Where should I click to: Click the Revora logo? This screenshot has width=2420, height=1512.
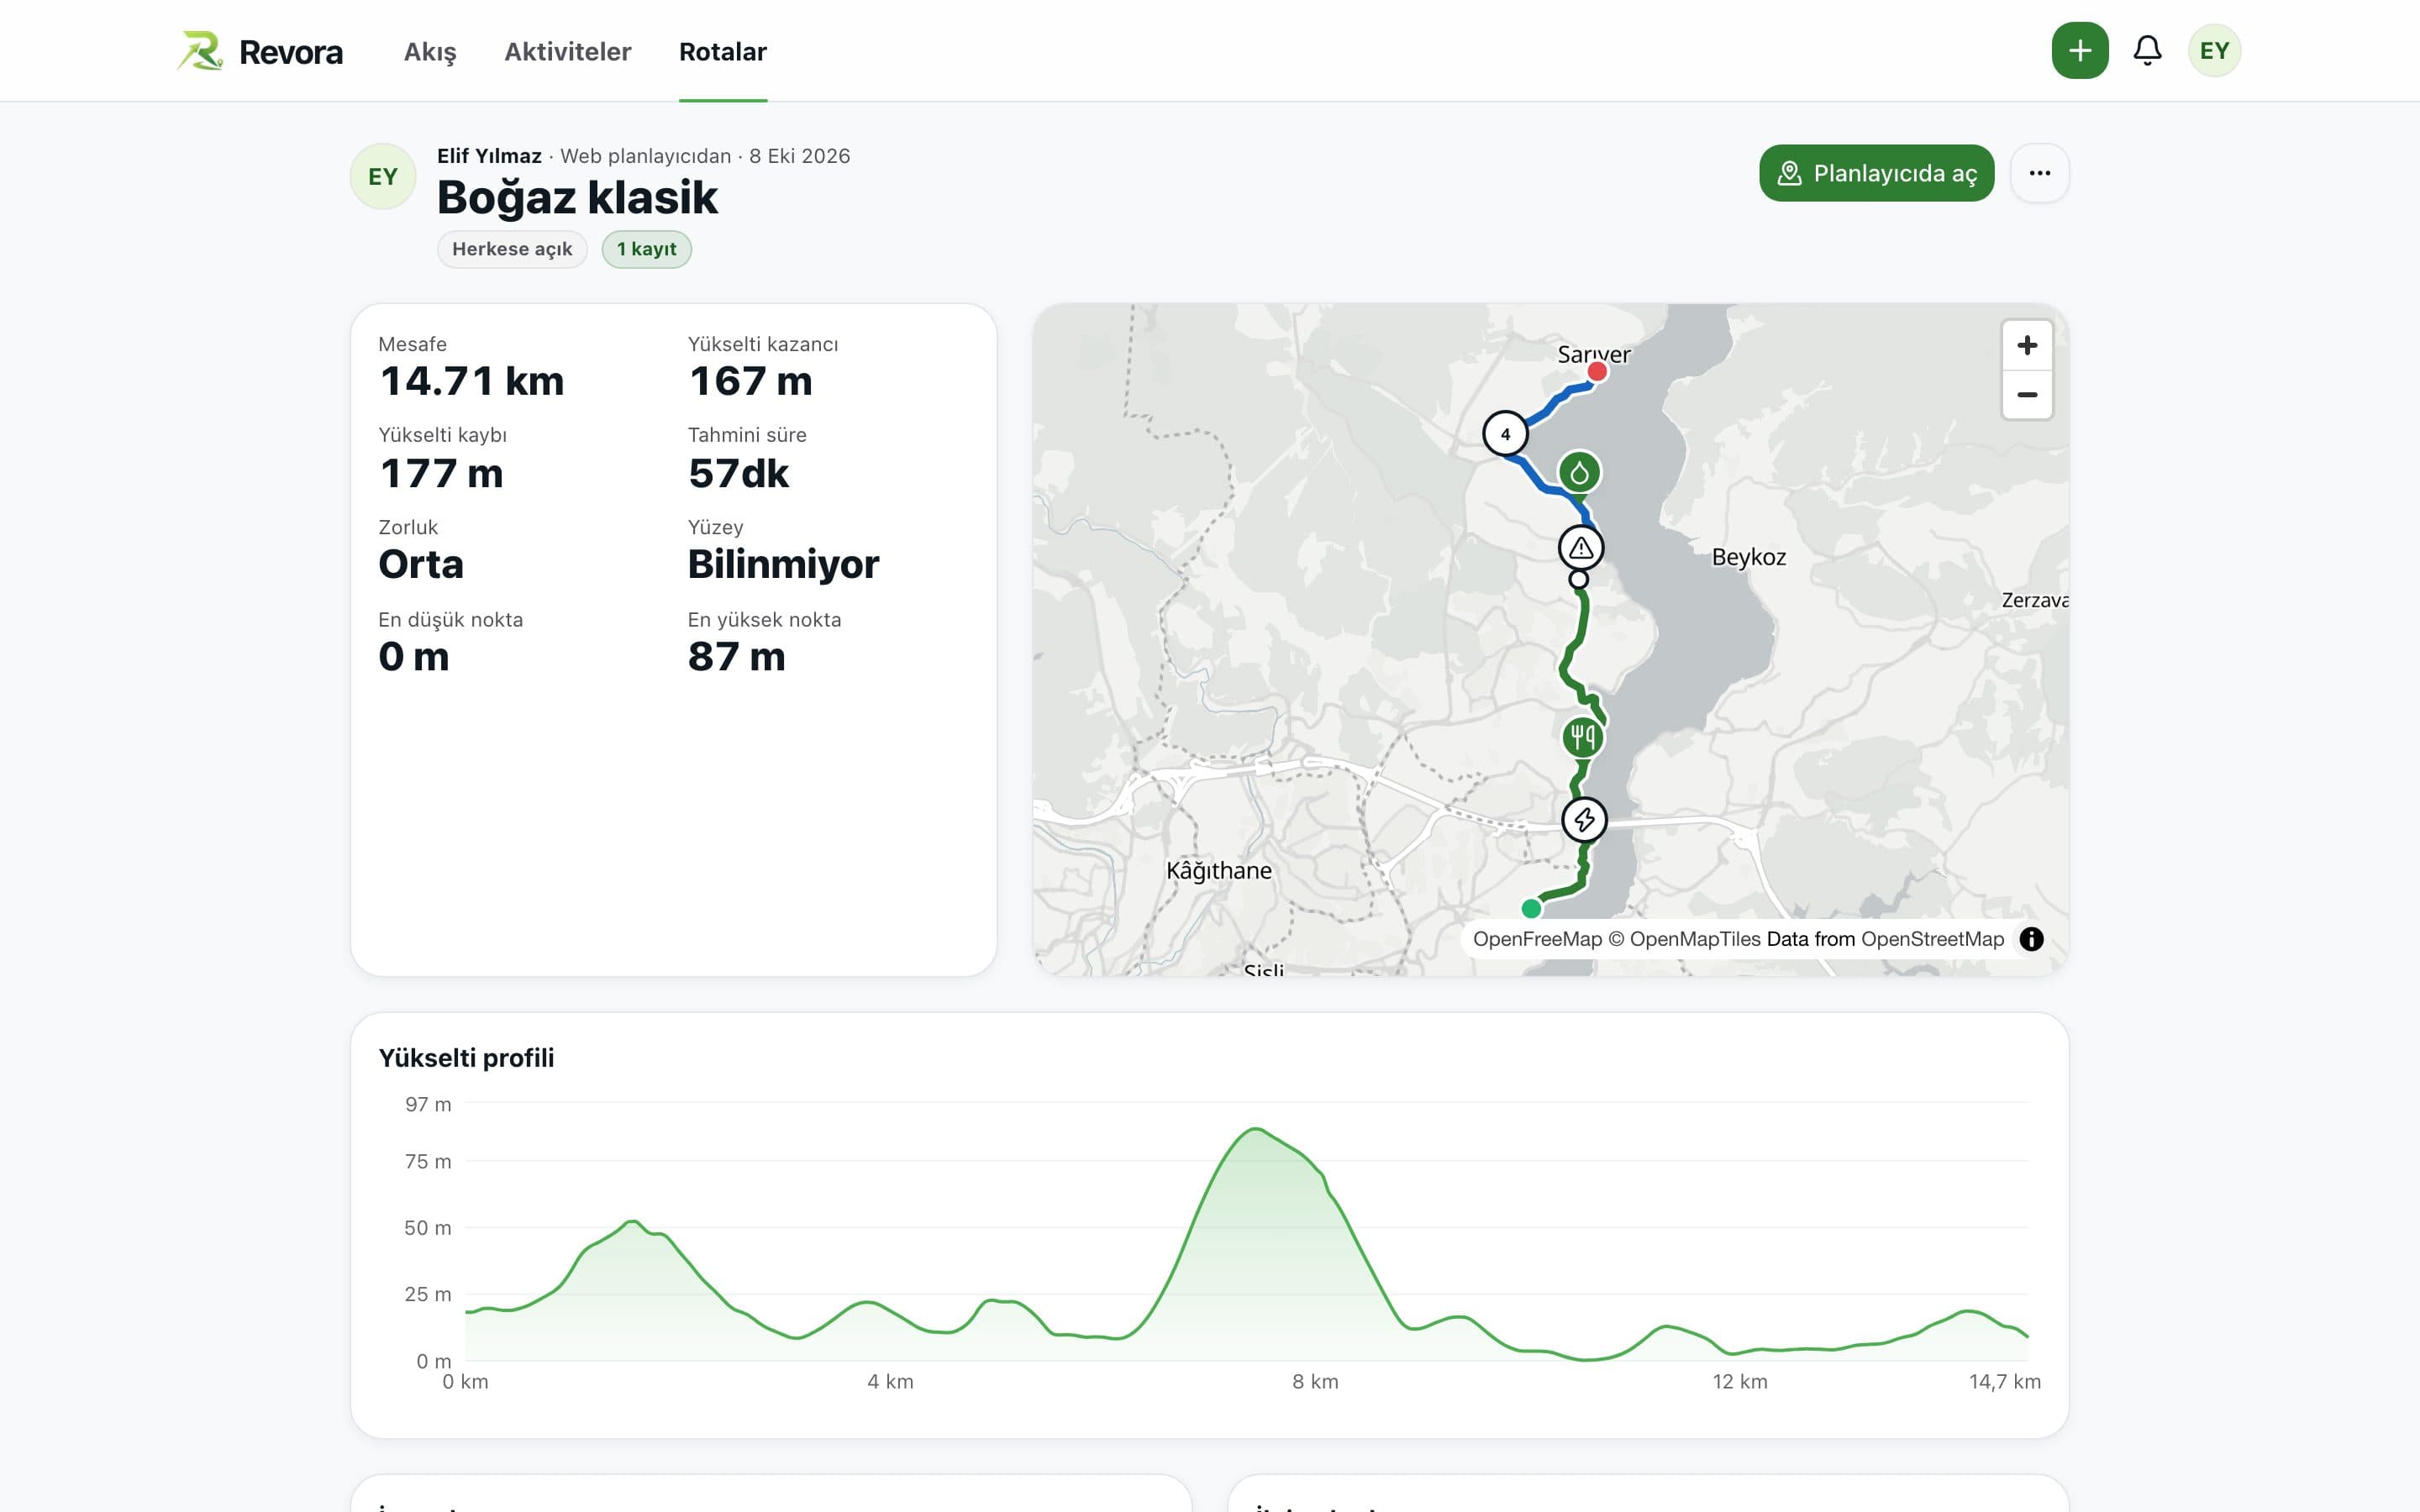coord(260,51)
